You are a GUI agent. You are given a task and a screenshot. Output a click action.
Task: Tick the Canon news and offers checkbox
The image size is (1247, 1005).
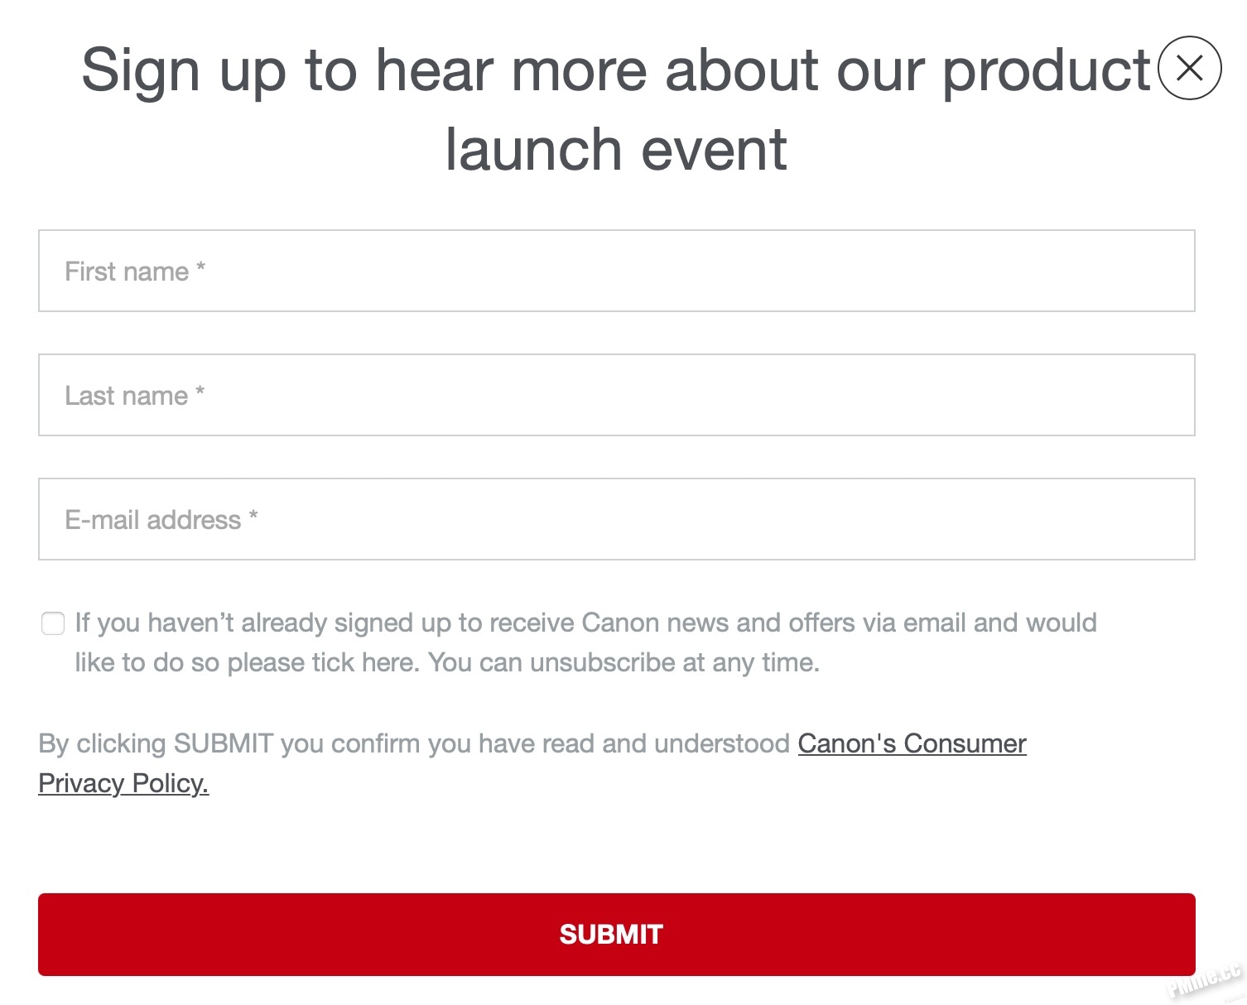[x=53, y=623]
